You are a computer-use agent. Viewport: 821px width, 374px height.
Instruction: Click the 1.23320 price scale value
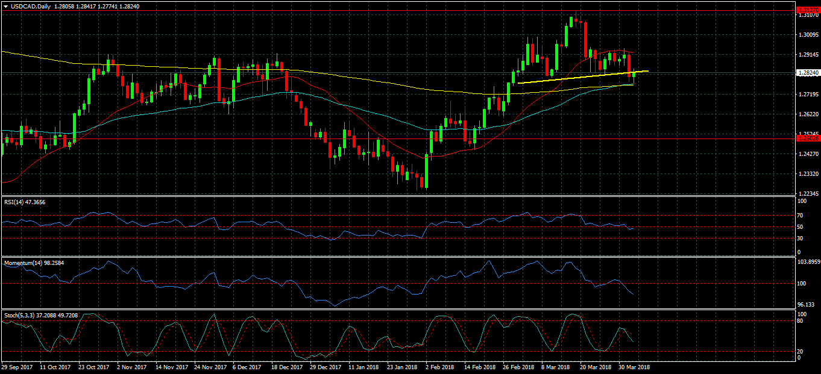[x=807, y=174]
